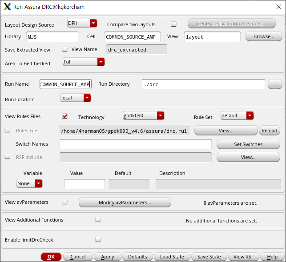The height and width of the screenshot is (262, 286).
Task: Click the Switch Names input field
Action: pyautogui.click(x=136, y=144)
